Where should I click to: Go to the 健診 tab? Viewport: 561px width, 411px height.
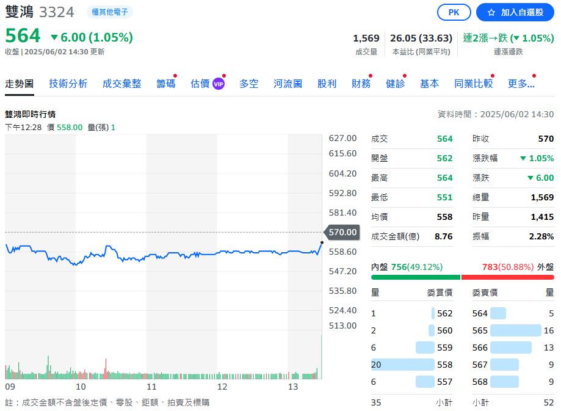(395, 84)
